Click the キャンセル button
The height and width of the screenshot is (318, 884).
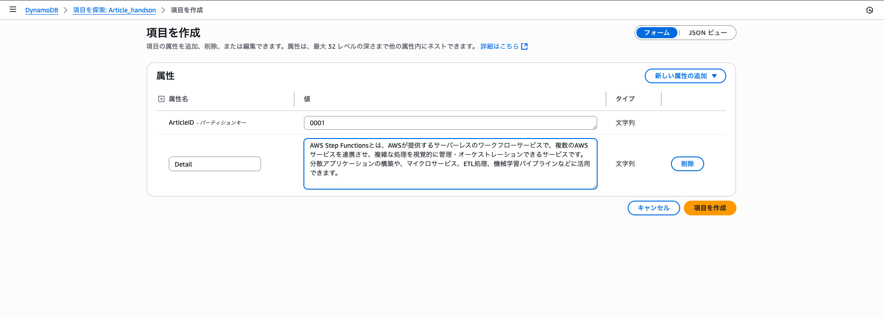[653, 208]
